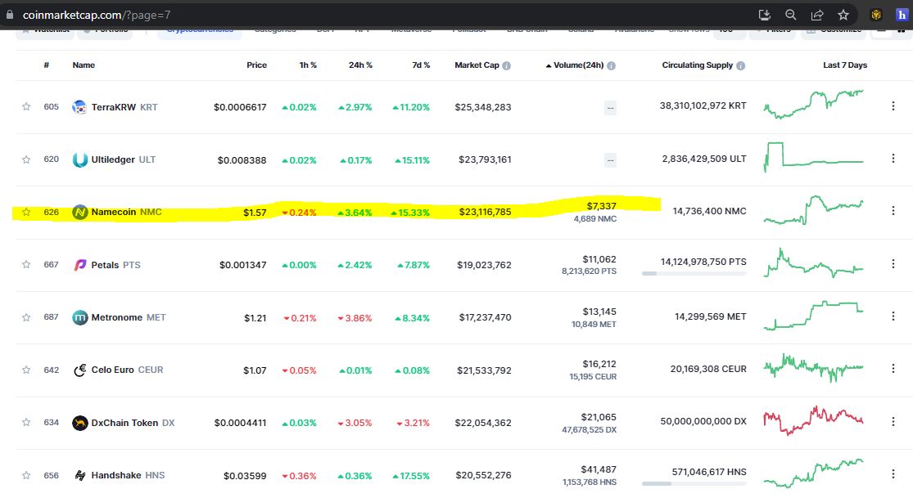This screenshot has width=913, height=498.
Task: Click the Ultiledger coin logo
Action: pyautogui.click(x=79, y=159)
